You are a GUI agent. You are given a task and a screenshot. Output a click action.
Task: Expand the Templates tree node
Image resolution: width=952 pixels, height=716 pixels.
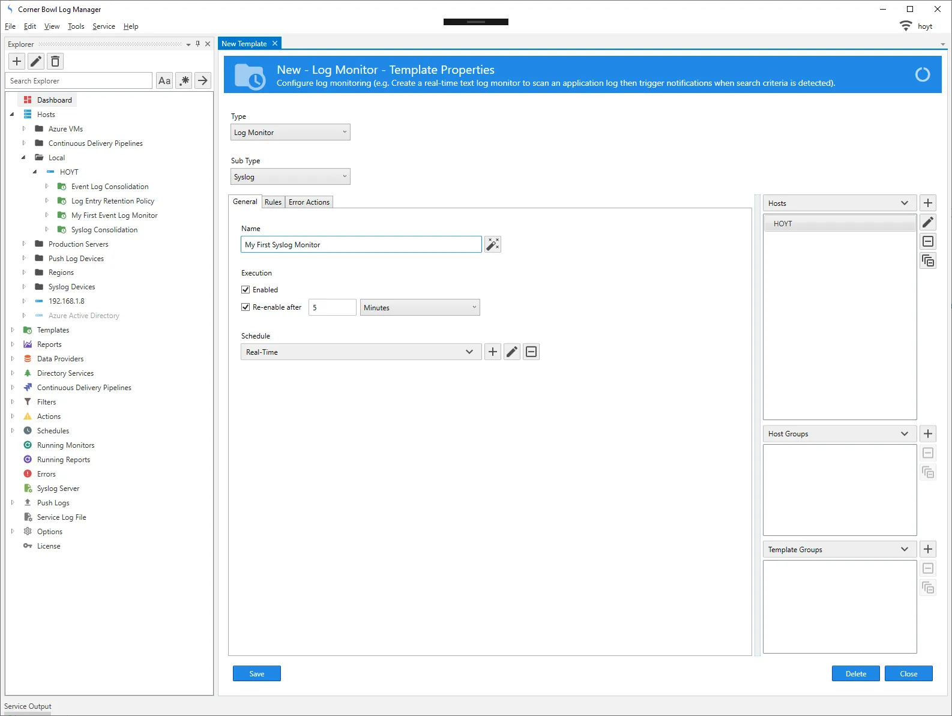coord(13,329)
